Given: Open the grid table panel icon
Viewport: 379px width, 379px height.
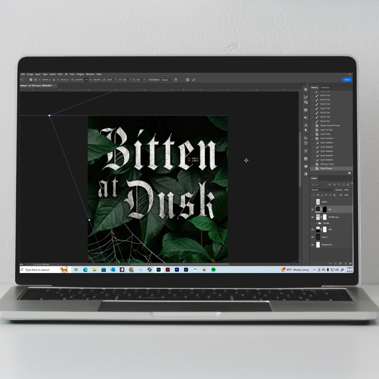Looking at the screenshot, I should pos(306,110).
